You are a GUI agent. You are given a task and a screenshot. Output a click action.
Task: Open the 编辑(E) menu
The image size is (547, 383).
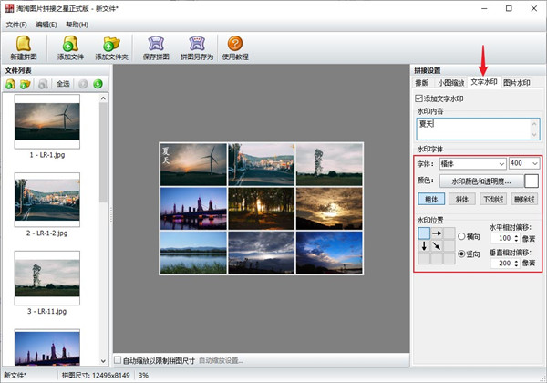pos(46,24)
